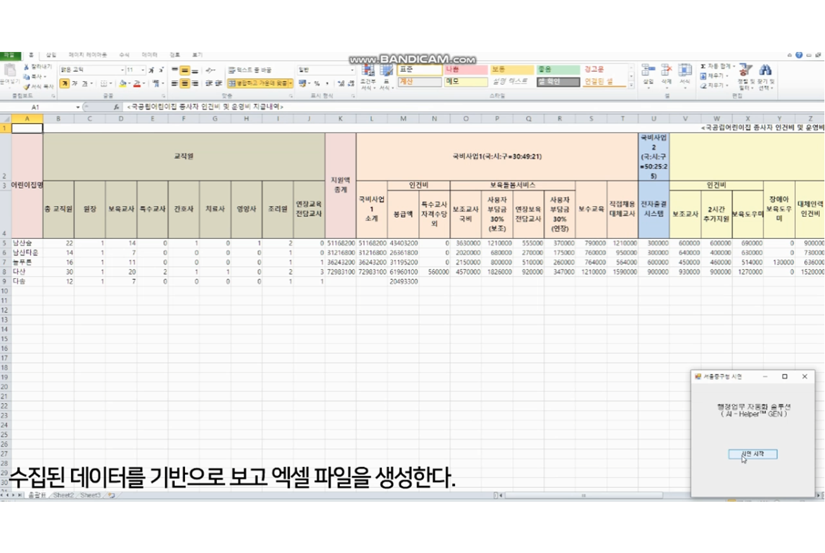Click the formula bar input field
825x553 pixels.
tap(444, 108)
